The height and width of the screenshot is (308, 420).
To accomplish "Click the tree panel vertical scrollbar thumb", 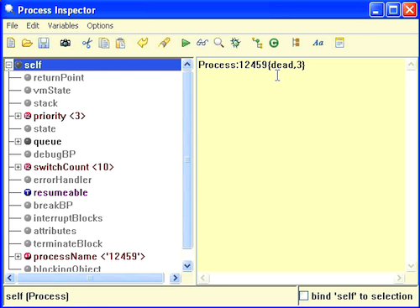I will click(x=187, y=159).
